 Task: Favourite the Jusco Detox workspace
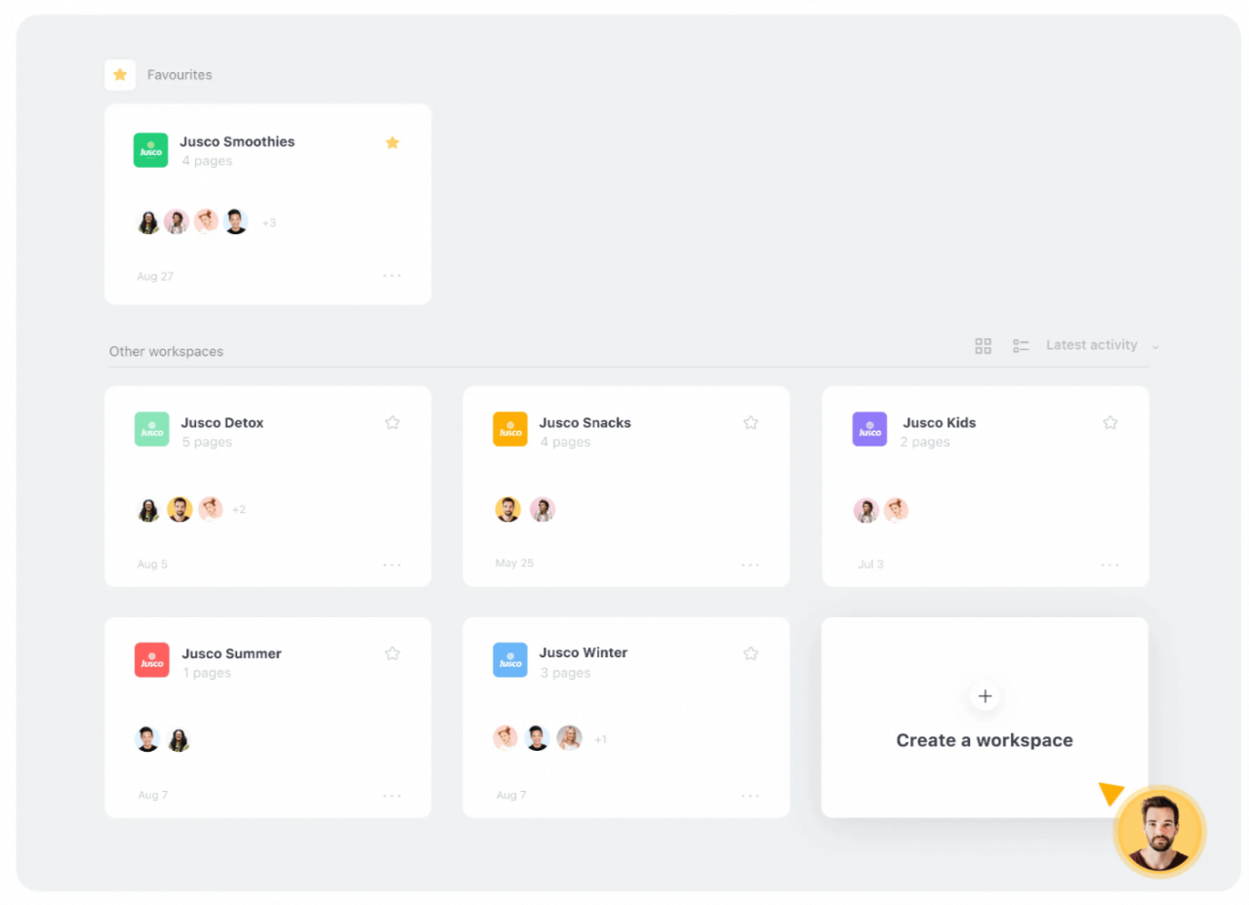(392, 422)
